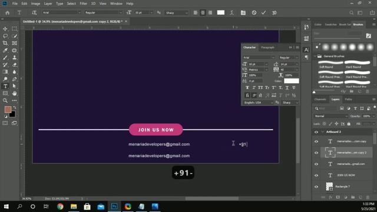Select the JOIN US NOW layer row

[346, 175]
